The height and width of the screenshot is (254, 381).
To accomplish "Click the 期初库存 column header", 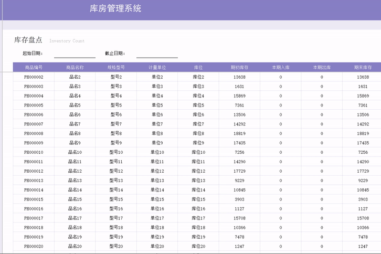I will coord(239,67).
